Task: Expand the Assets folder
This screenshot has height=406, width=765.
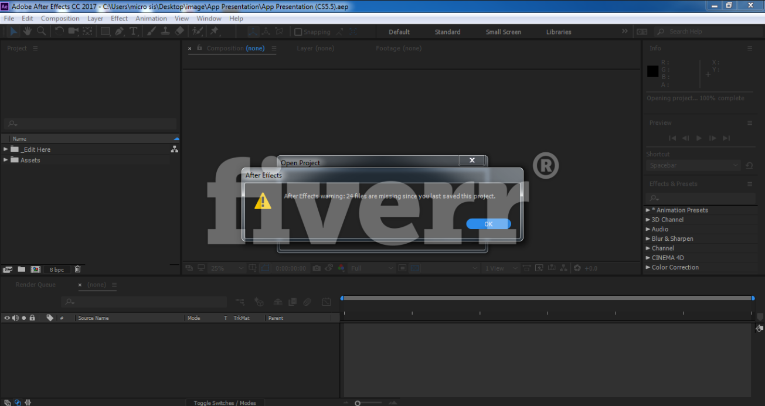Action: (6, 160)
